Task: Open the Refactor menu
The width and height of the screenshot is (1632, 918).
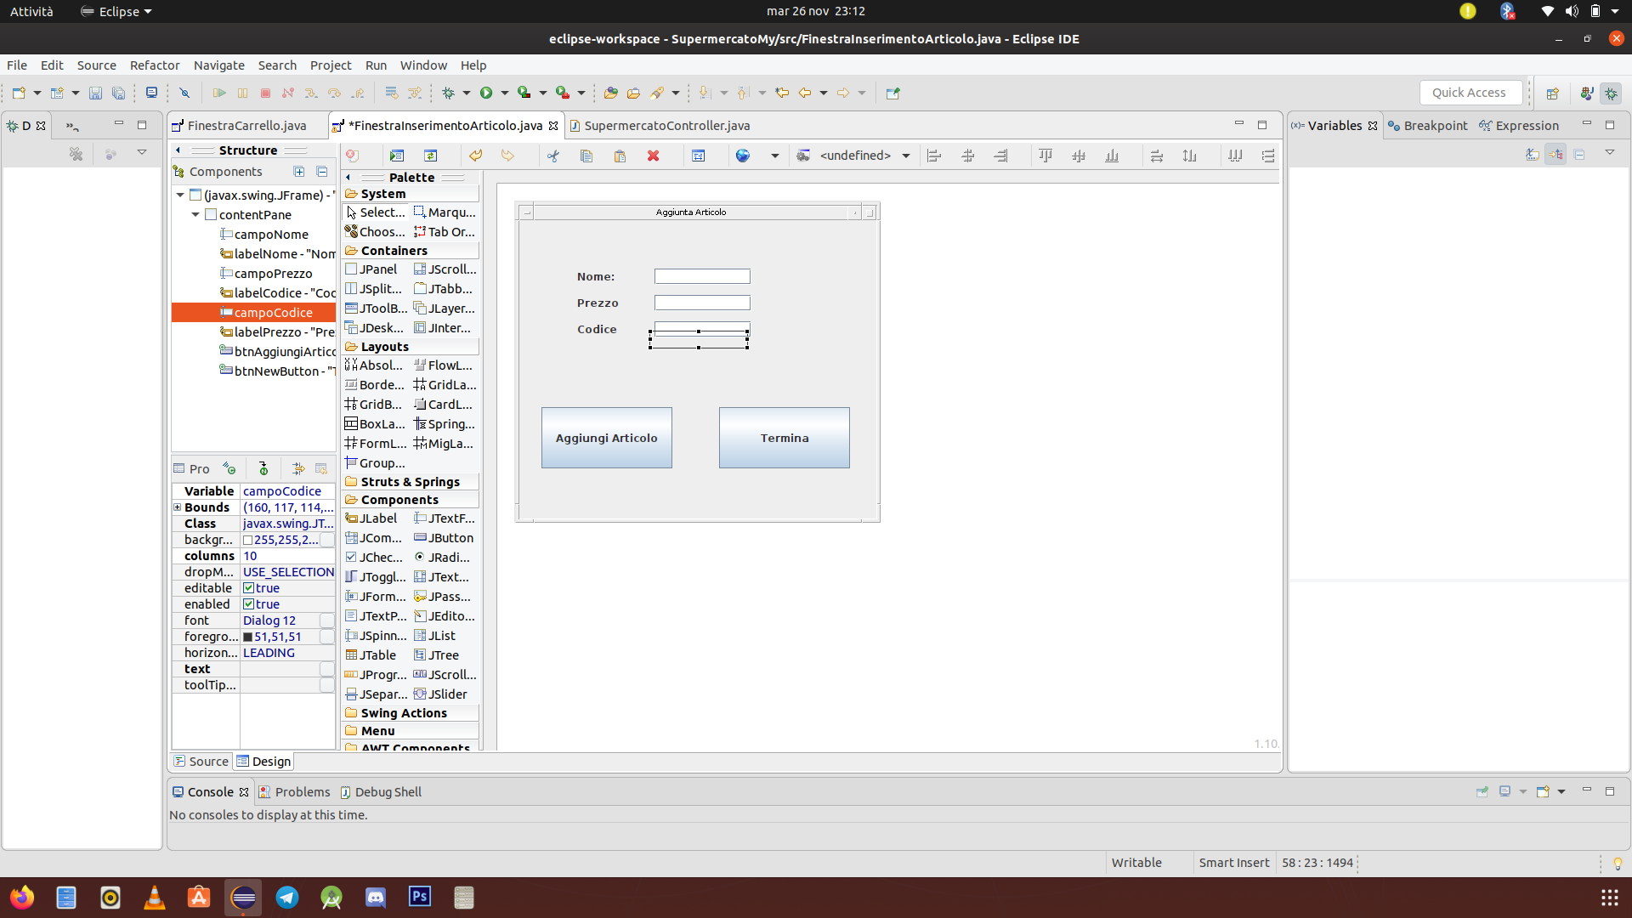Action: pos(155,65)
